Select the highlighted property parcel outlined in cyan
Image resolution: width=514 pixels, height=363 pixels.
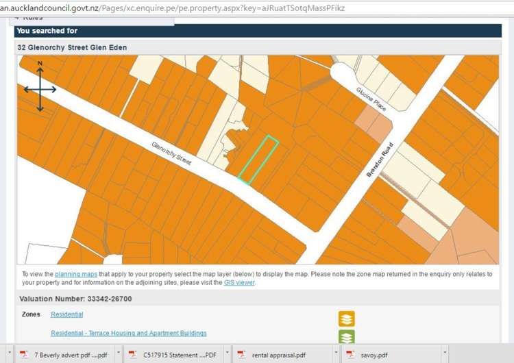tap(258, 160)
